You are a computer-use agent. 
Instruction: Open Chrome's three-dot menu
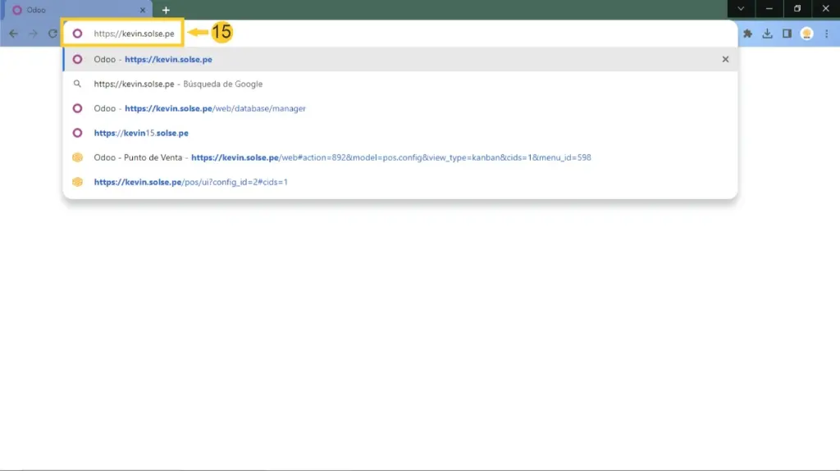(826, 34)
